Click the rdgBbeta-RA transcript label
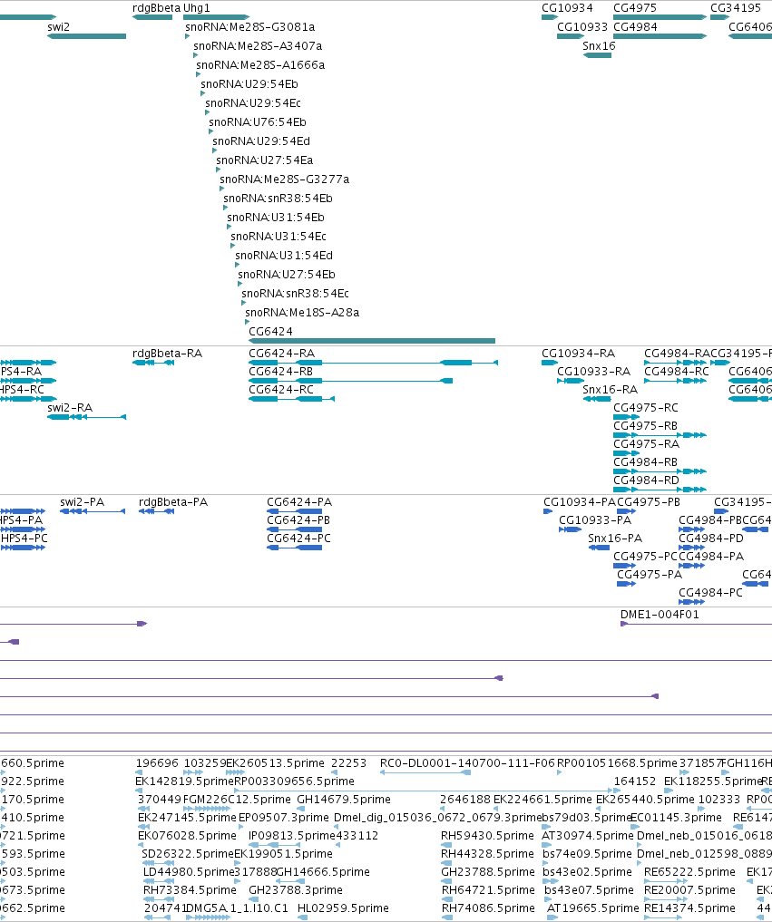Viewport: 772px width, 922px height. (x=167, y=354)
